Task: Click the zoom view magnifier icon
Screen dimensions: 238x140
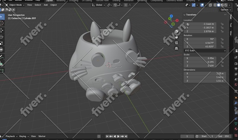Action: click(176, 32)
